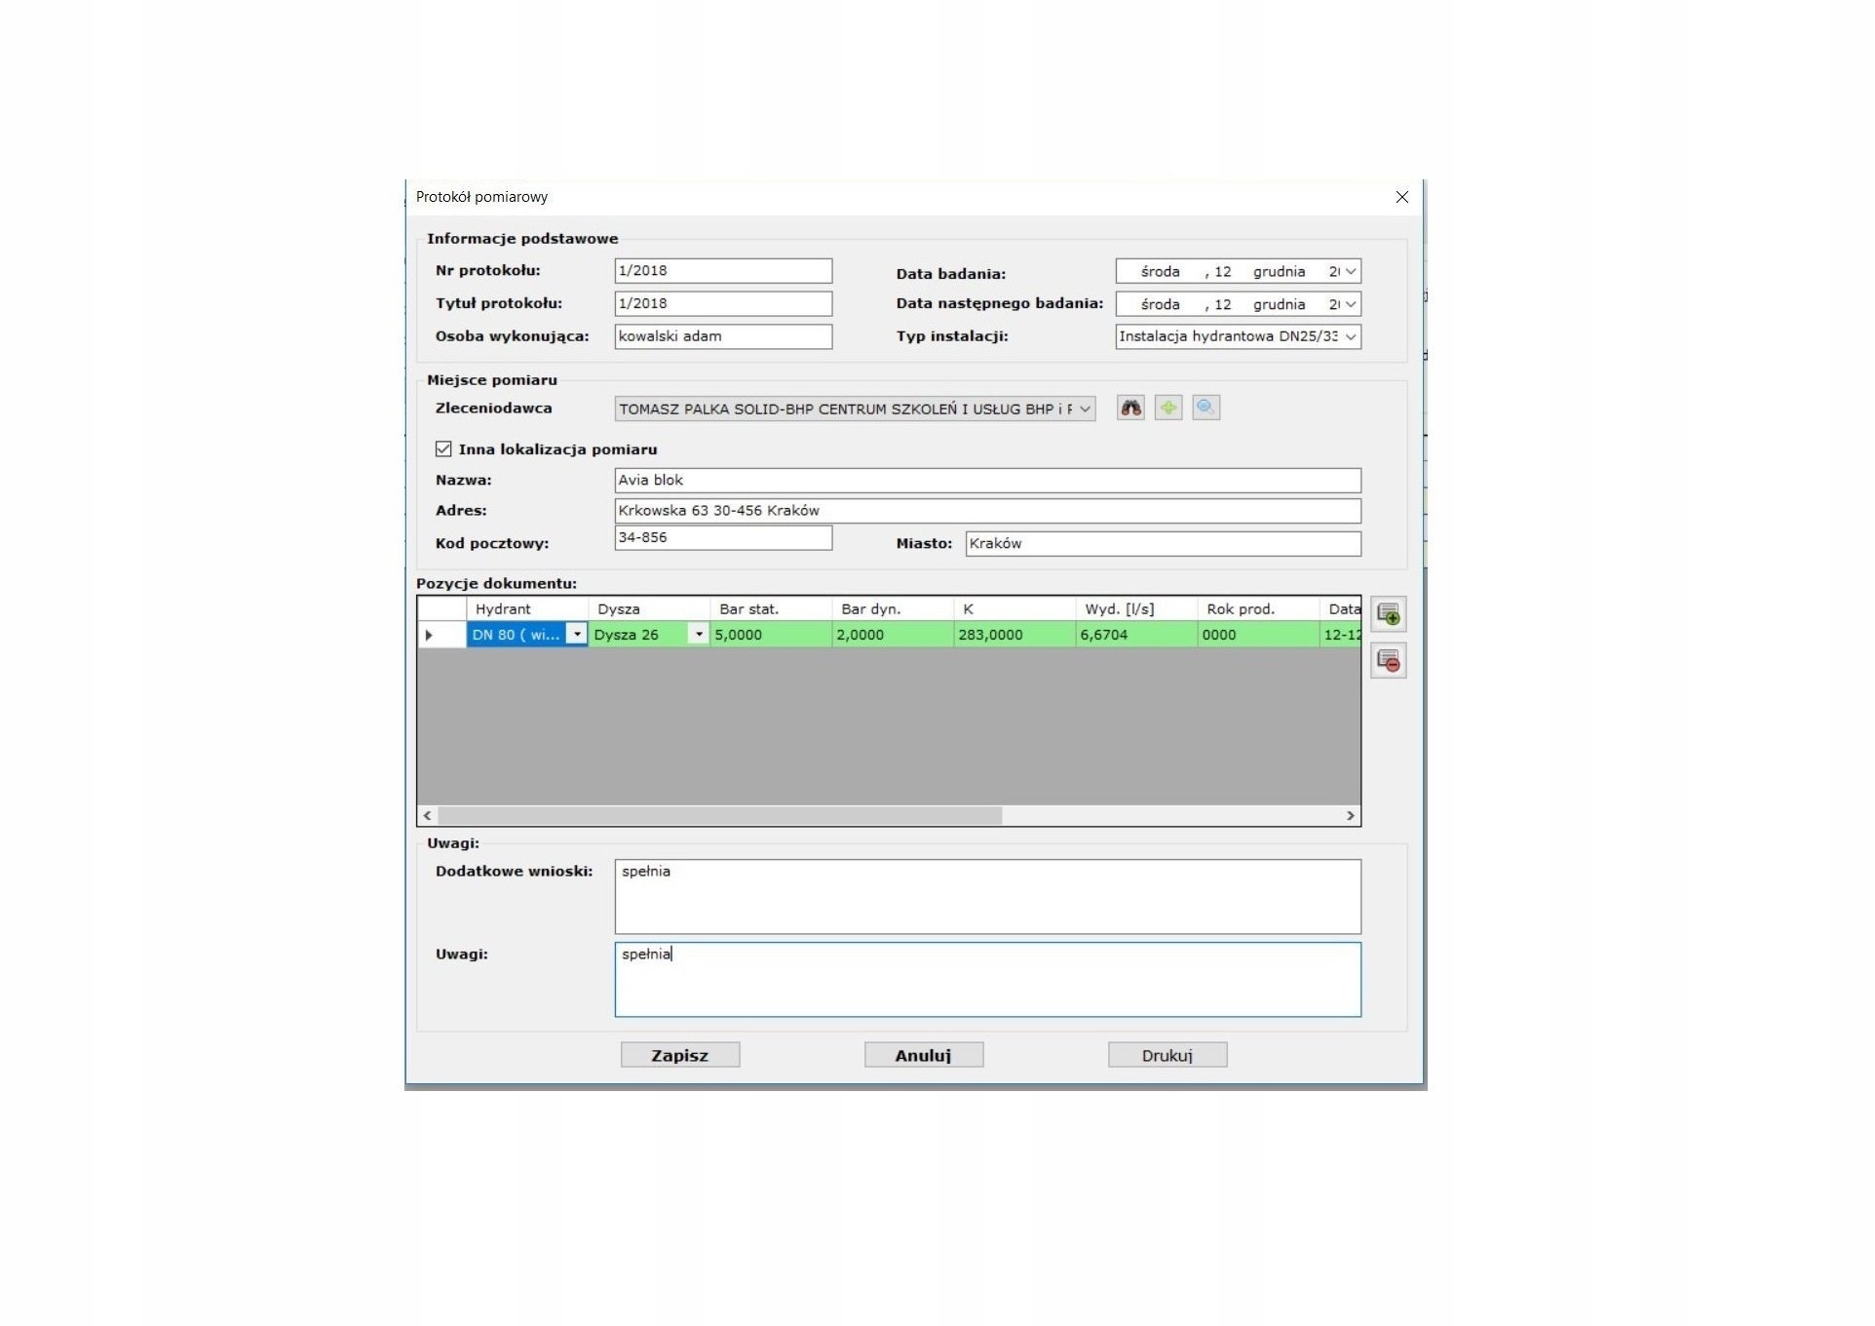Click the magnifier preview client icon
1875x1326 pixels.
click(1205, 409)
